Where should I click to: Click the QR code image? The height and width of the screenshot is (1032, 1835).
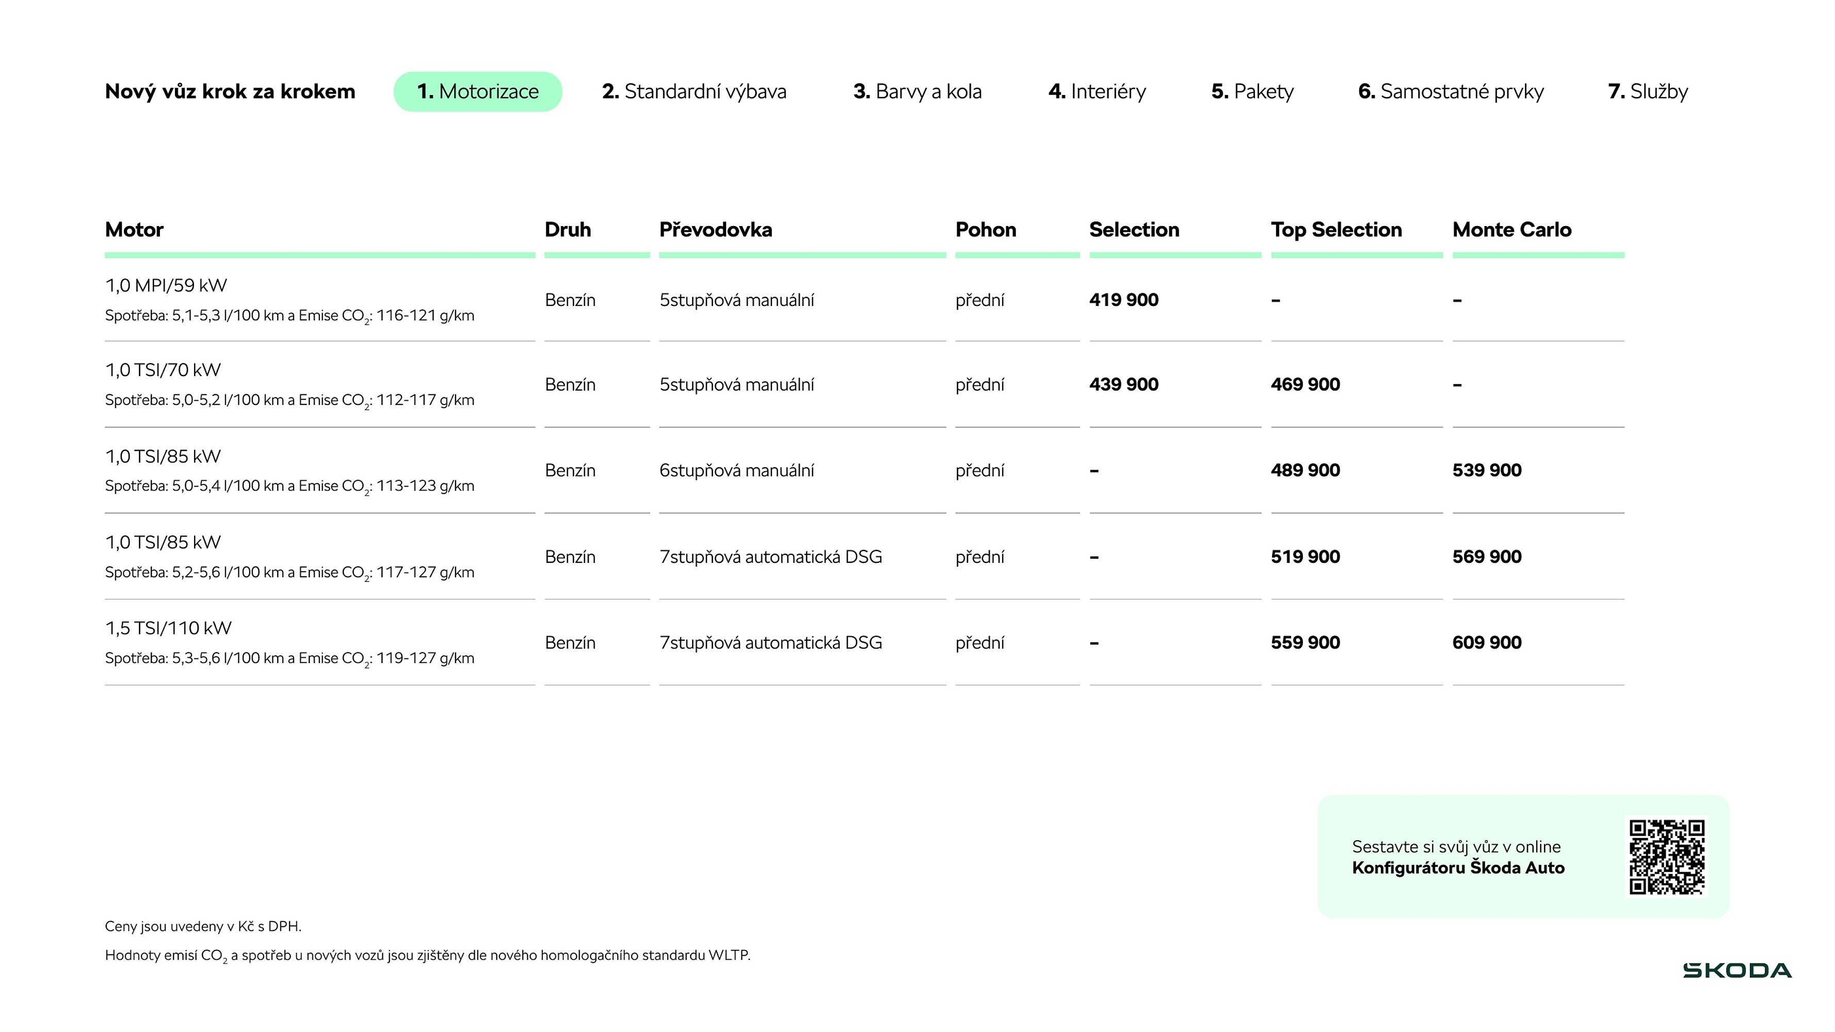click(1666, 857)
